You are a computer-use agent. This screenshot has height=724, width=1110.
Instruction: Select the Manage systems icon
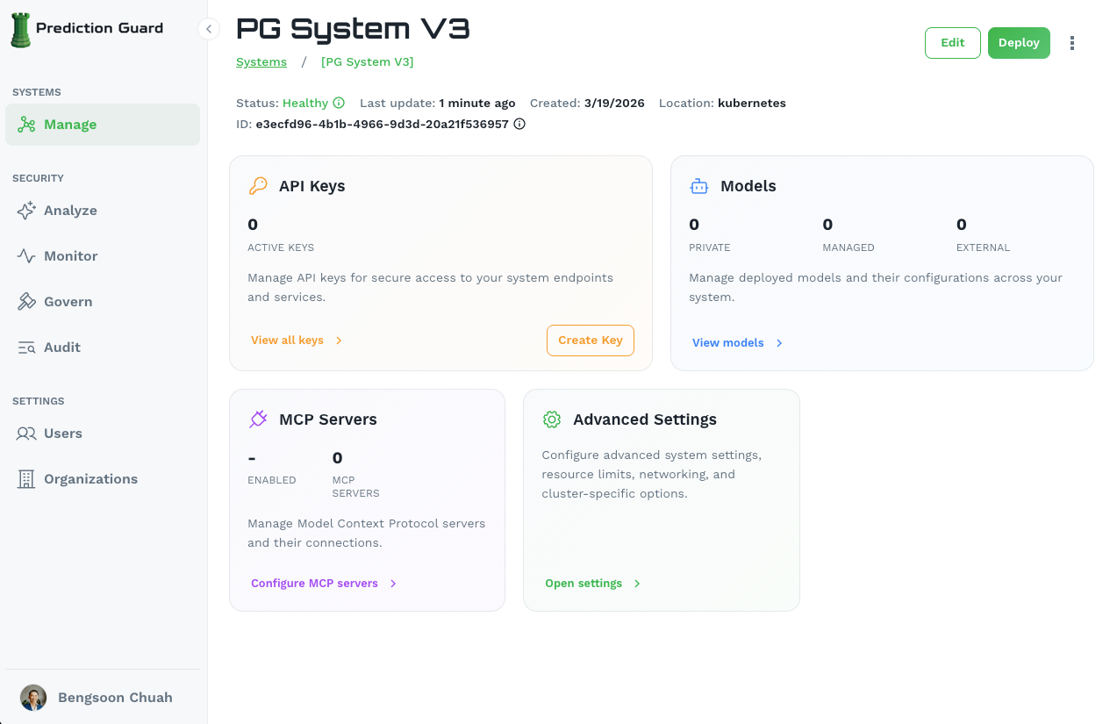[25, 124]
